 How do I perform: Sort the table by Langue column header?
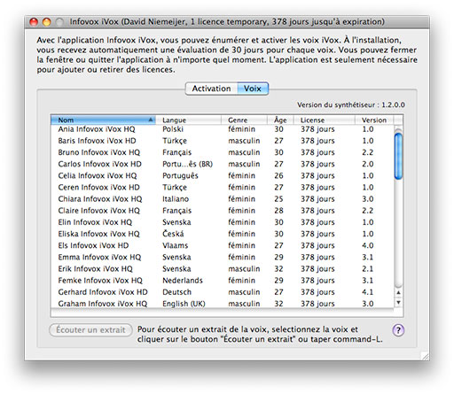tap(188, 120)
